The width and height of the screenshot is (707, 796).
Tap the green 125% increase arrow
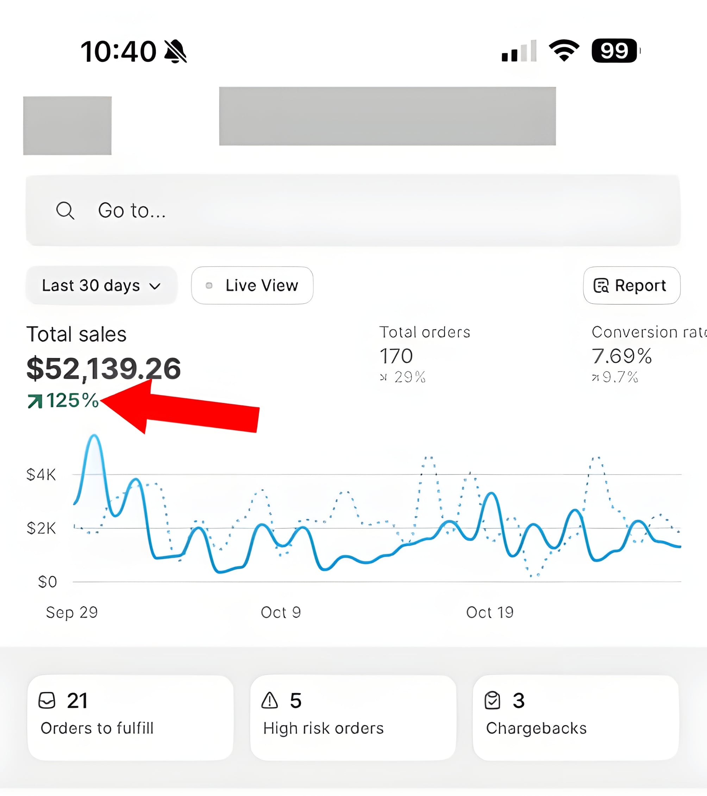coord(35,401)
